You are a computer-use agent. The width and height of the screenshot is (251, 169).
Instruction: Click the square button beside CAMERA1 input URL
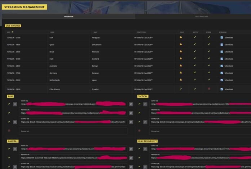coord(15,149)
